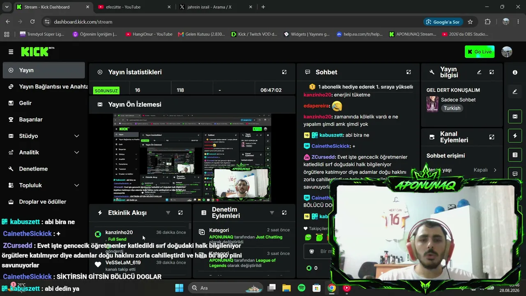Click the stream preview thumbnail
Screen dimensions: 526x296
192,158
